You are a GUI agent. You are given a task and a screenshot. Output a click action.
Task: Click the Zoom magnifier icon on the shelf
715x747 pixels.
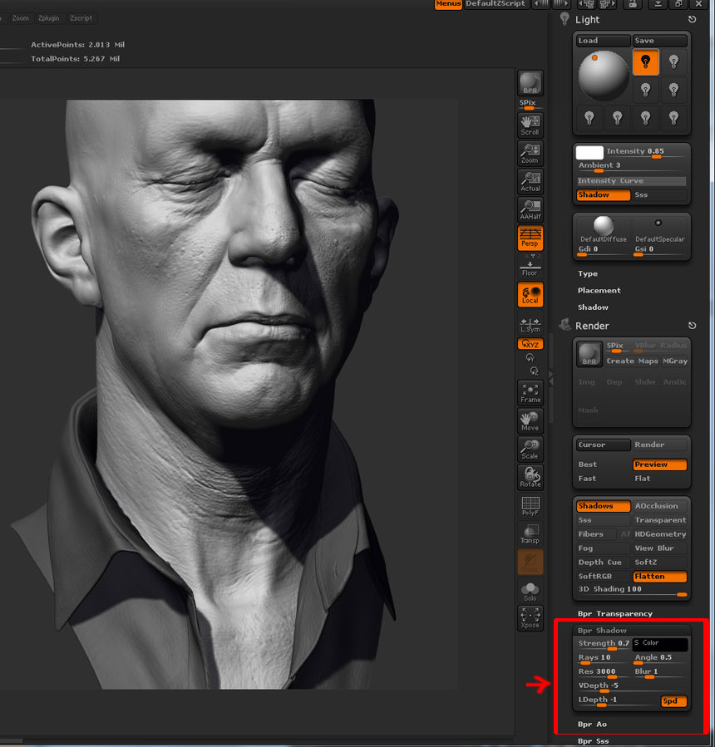pyautogui.click(x=530, y=153)
